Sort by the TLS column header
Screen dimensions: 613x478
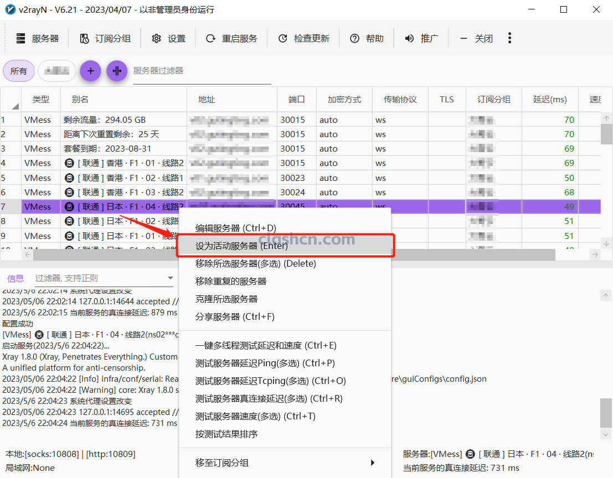click(x=447, y=100)
